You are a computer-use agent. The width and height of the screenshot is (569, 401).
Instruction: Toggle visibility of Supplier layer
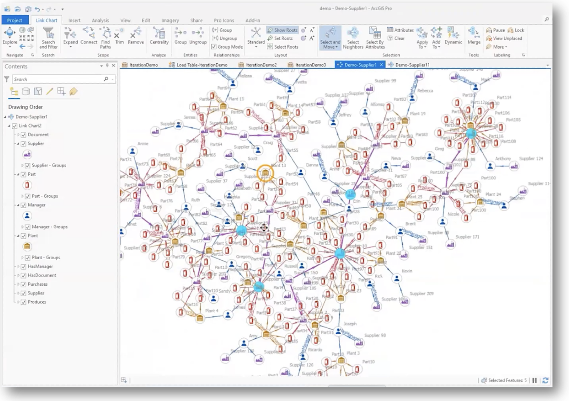(x=23, y=143)
